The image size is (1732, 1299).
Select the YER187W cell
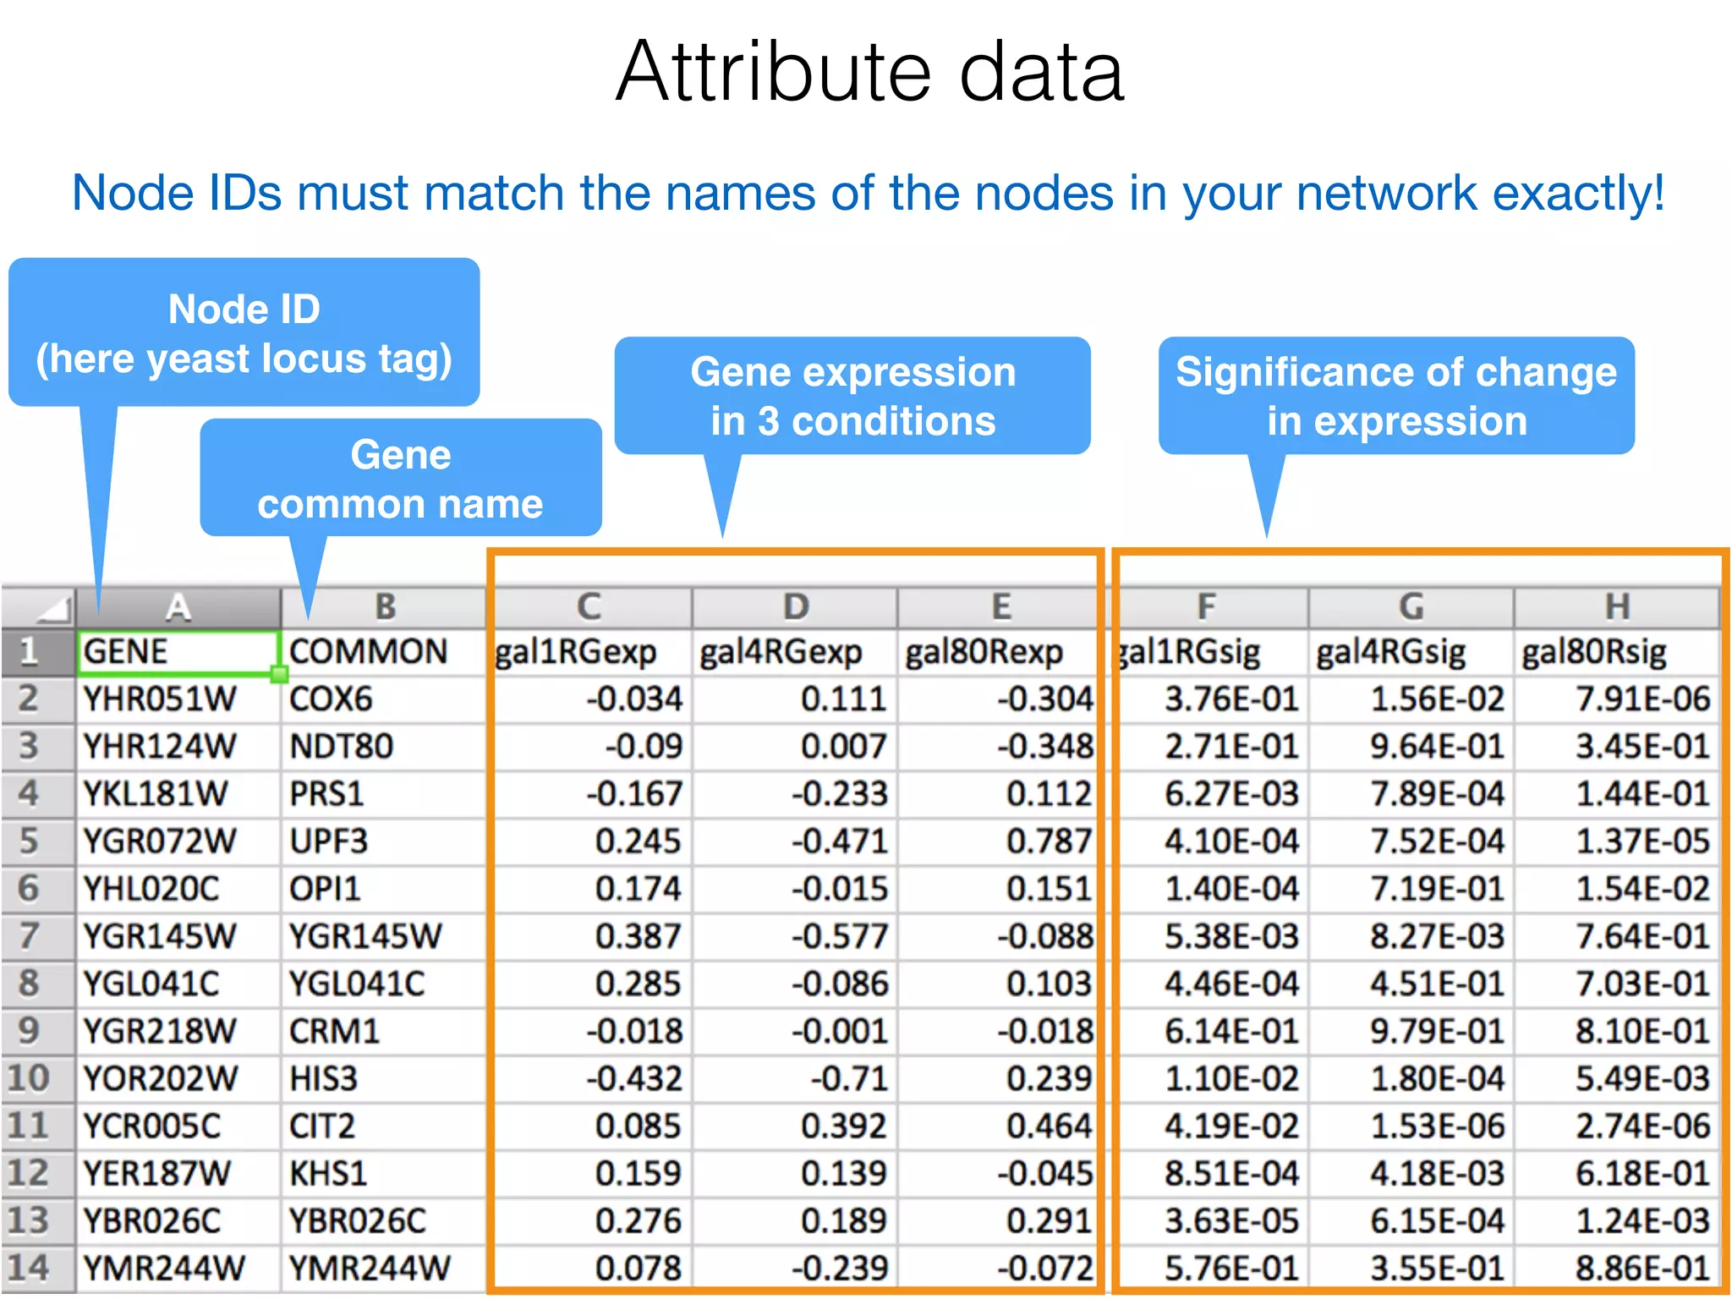coord(178,1174)
